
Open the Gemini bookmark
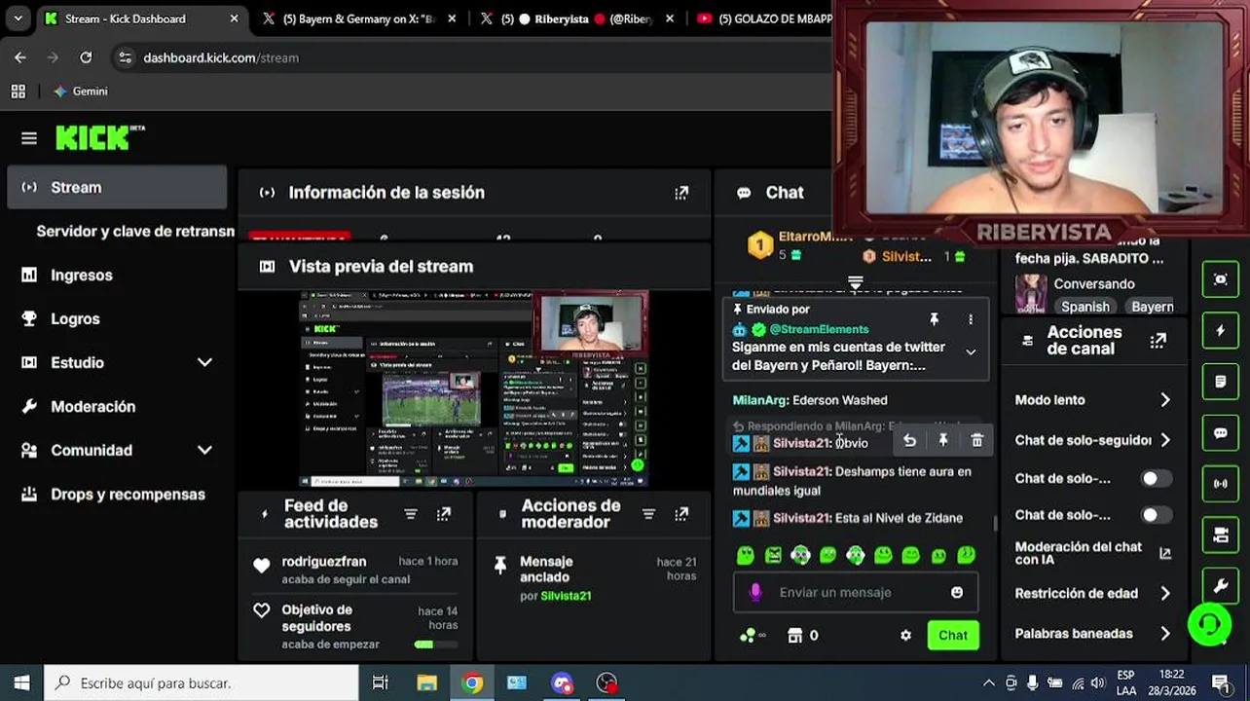80,92
